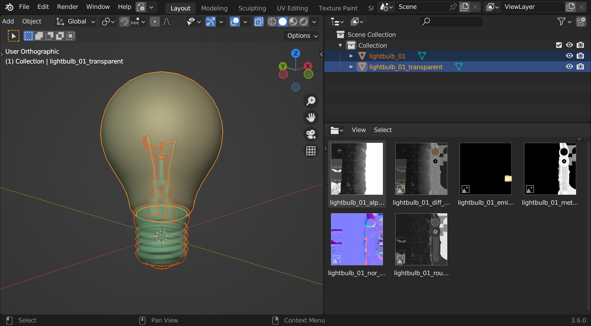
Task: Click the zoom magnifier icon in viewport
Action: pyautogui.click(x=311, y=101)
